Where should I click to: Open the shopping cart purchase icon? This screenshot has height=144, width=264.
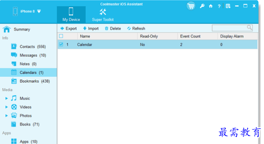tap(191, 6)
